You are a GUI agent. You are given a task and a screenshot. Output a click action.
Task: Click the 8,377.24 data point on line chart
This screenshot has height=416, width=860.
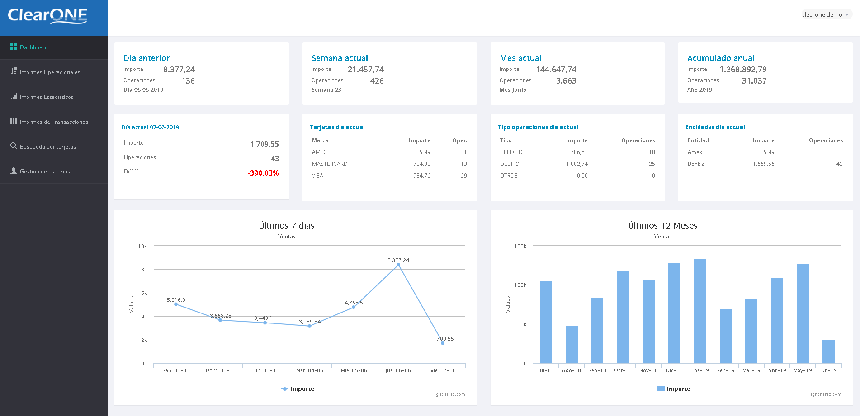click(398, 265)
